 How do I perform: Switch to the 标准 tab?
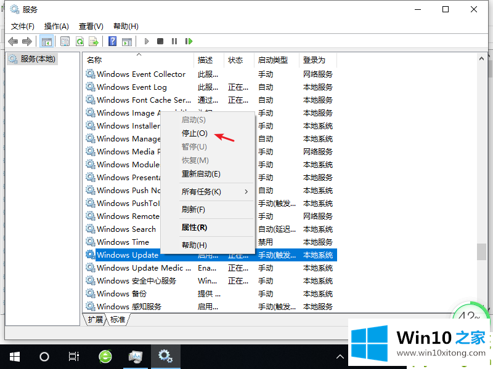[118, 319]
